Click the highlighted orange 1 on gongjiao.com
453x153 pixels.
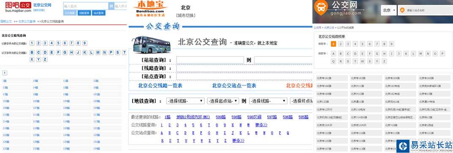click(334, 44)
